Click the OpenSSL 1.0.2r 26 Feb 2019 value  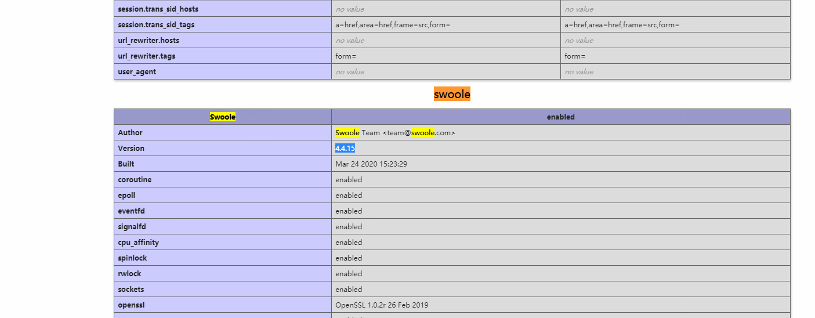382,305
